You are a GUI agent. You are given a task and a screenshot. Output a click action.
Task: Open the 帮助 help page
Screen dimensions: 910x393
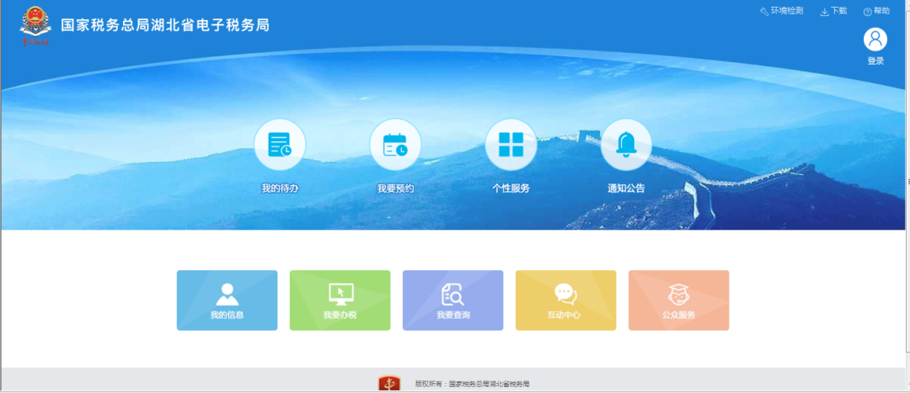[x=876, y=11]
